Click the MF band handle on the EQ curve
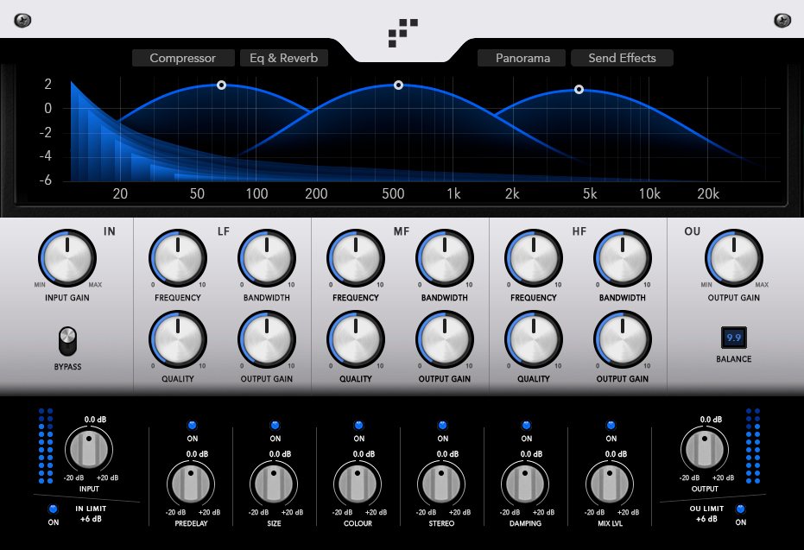This screenshot has height=550, width=804. (398, 85)
